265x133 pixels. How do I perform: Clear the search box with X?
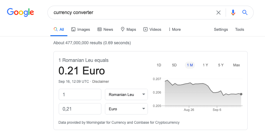click(x=218, y=13)
